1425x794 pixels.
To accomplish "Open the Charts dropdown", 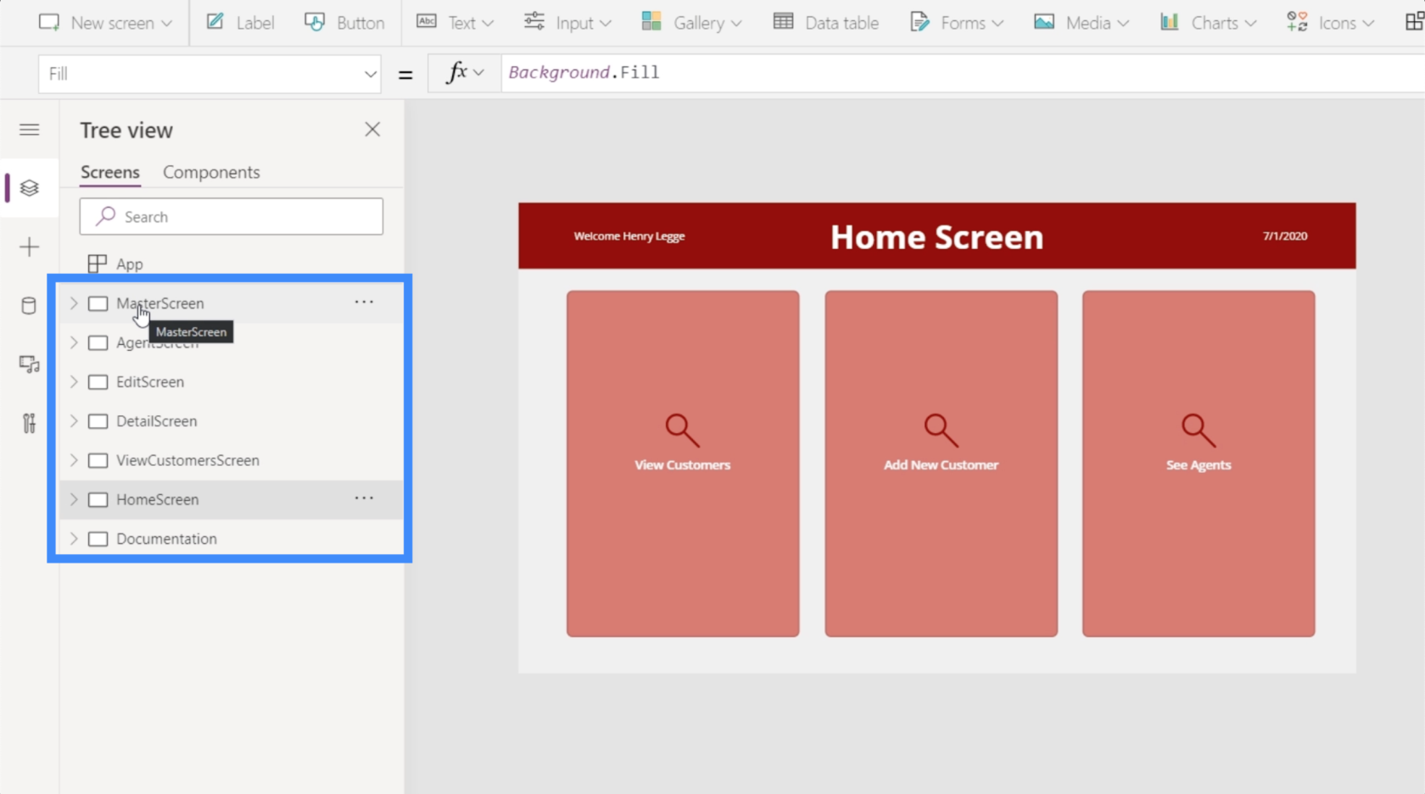I will click(1208, 23).
